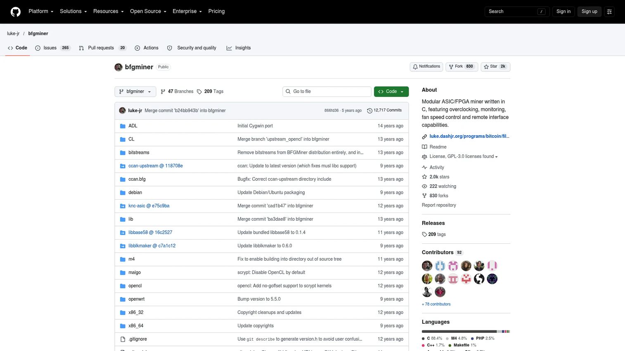View 2.0k stars in sidebar
625x351 pixels.
(436, 177)
